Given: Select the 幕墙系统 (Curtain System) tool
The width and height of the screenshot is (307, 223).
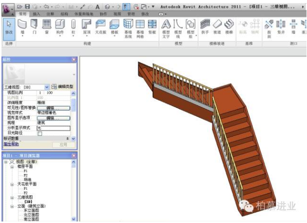Looking at the screenshot, I should [x=128, y=28].
